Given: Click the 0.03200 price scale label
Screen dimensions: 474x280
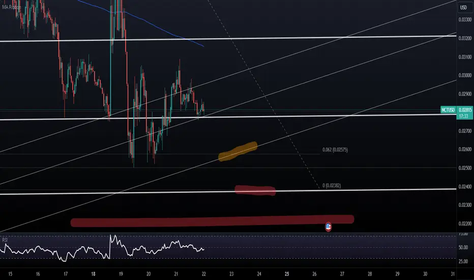Looking at the screenshot, I should (x=465, y=39).
